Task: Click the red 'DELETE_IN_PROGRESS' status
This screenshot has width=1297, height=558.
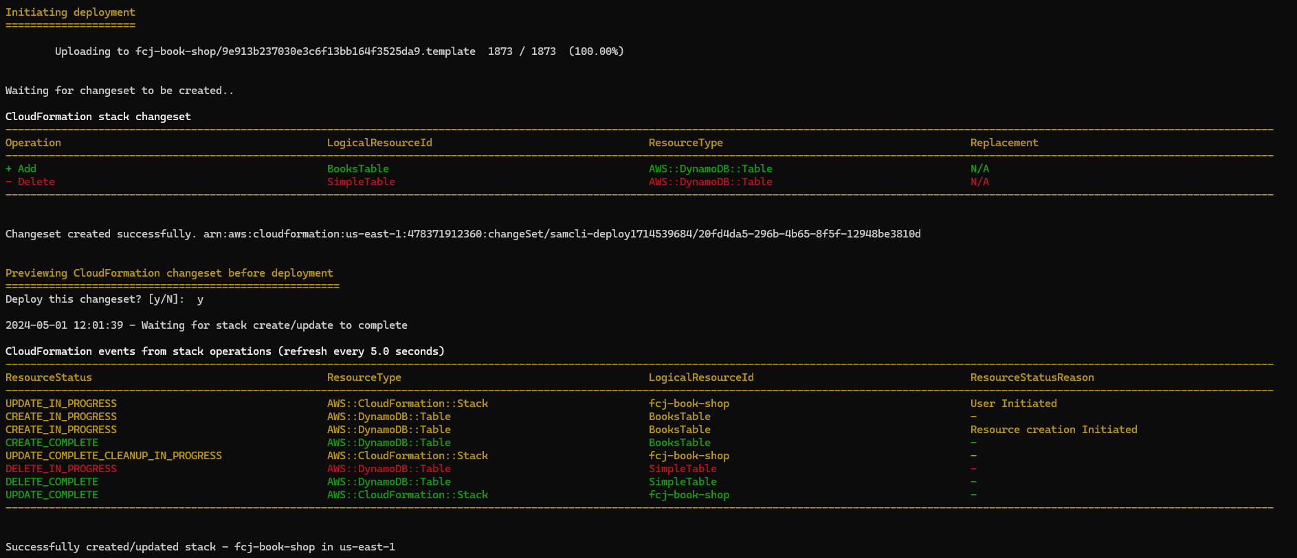Action: pos(61,469)
